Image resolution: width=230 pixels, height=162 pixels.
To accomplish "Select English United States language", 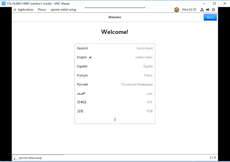I will 115,57.
